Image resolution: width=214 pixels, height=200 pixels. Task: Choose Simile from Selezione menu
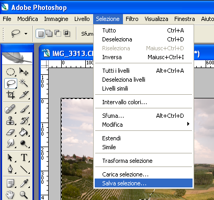point(143,147)
